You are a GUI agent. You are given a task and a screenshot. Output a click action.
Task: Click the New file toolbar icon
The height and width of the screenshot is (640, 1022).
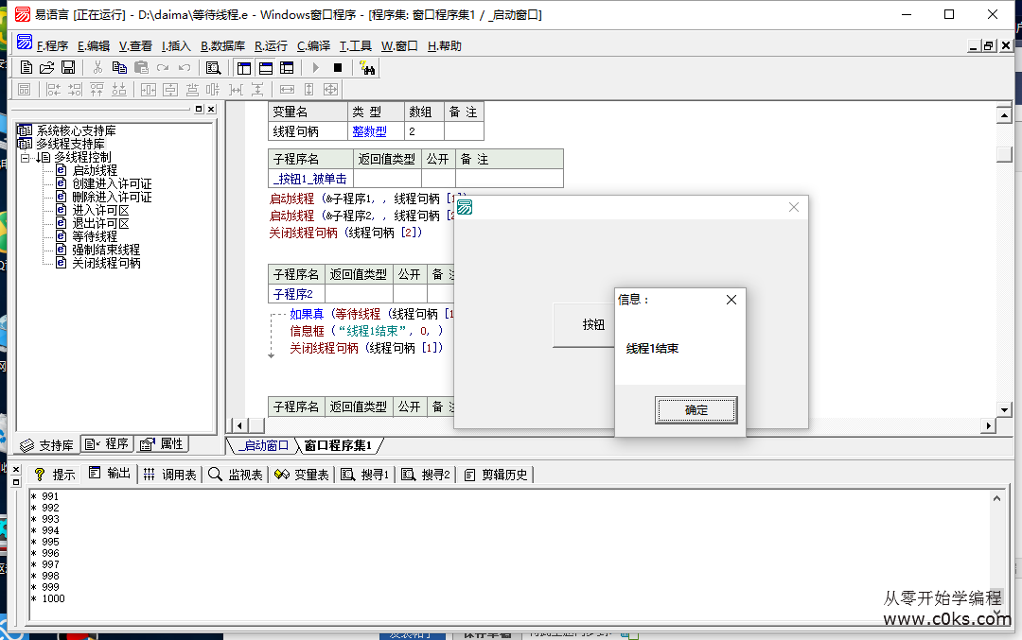click(26, 68)
